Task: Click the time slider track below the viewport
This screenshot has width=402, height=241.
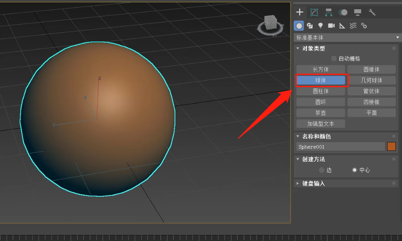Action: (201, 237)
